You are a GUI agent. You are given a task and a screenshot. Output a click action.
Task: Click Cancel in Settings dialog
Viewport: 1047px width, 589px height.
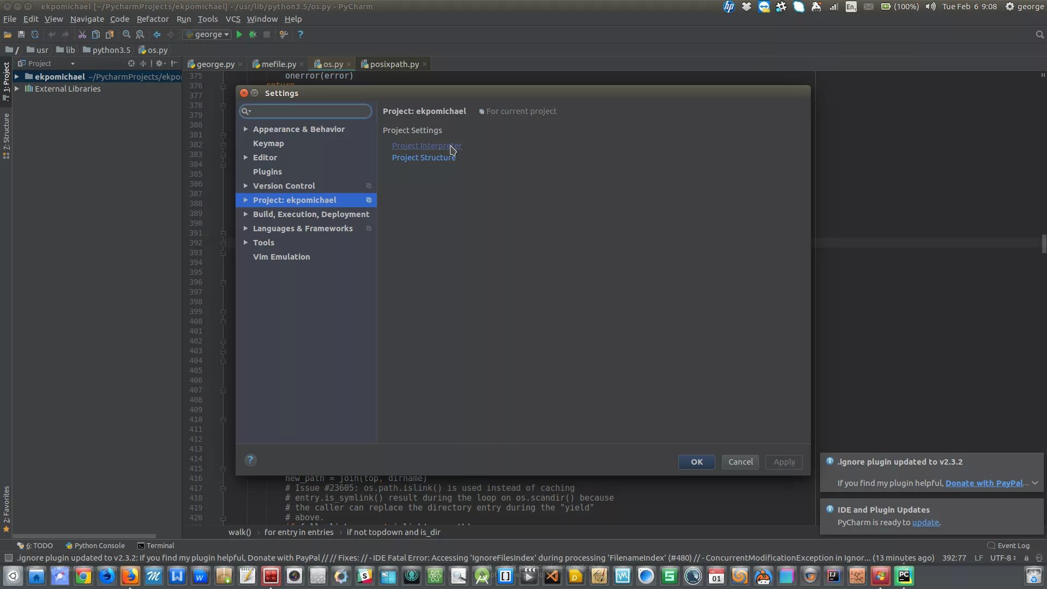[740, 462]
